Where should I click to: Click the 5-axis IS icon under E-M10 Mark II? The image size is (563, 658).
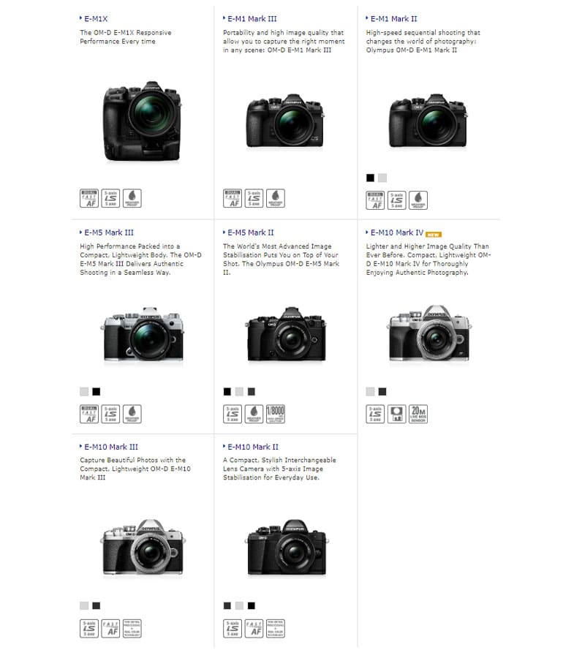coord(232,628)
